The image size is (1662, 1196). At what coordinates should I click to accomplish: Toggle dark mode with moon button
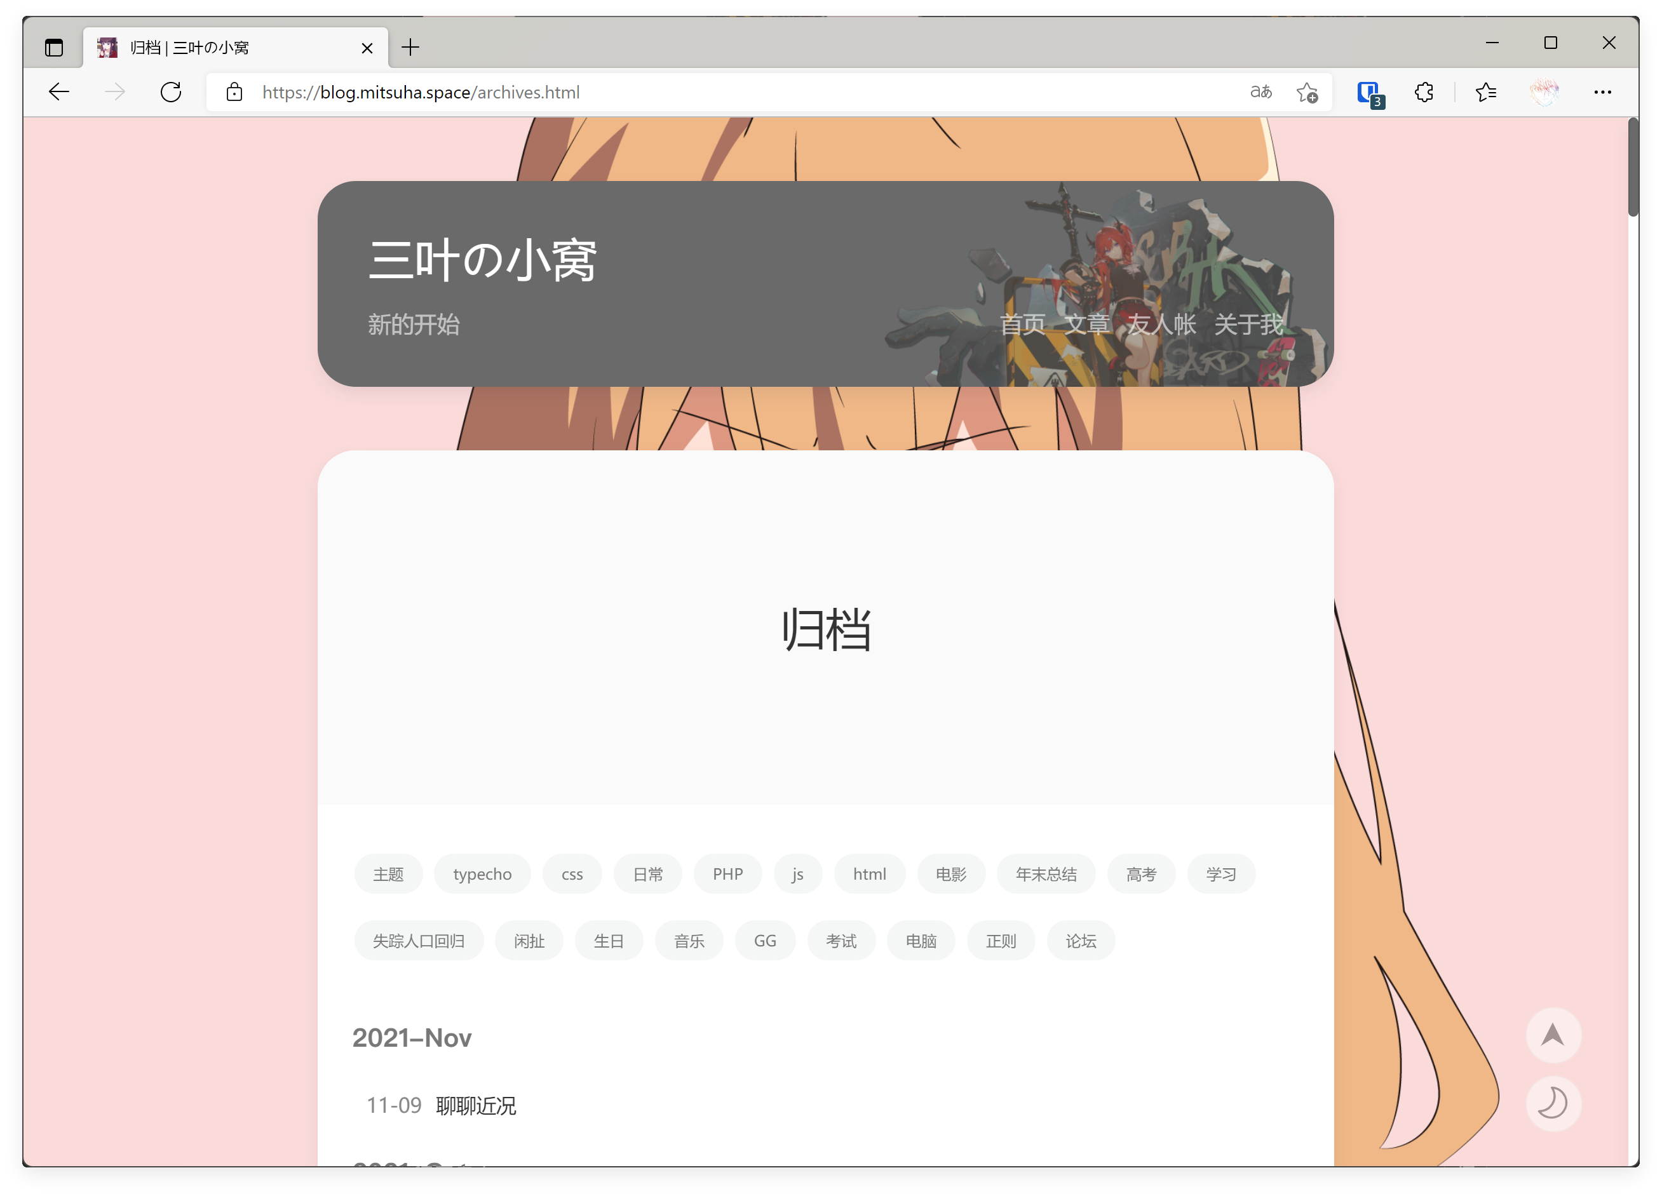point(1553,1103)
